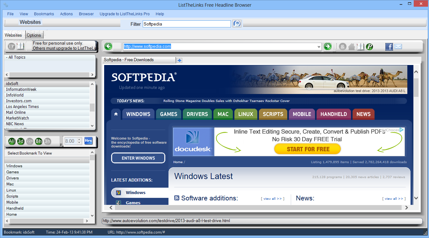Click the website list scrollbar thumb
Viewport: 429px width, 238px height.
coord(92,107)
